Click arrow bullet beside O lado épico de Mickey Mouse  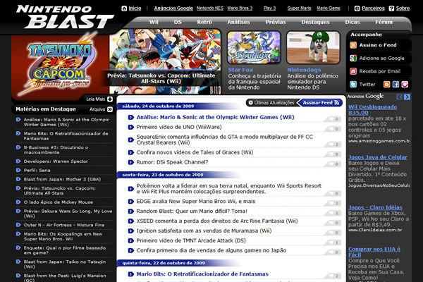tap(18, 202)
